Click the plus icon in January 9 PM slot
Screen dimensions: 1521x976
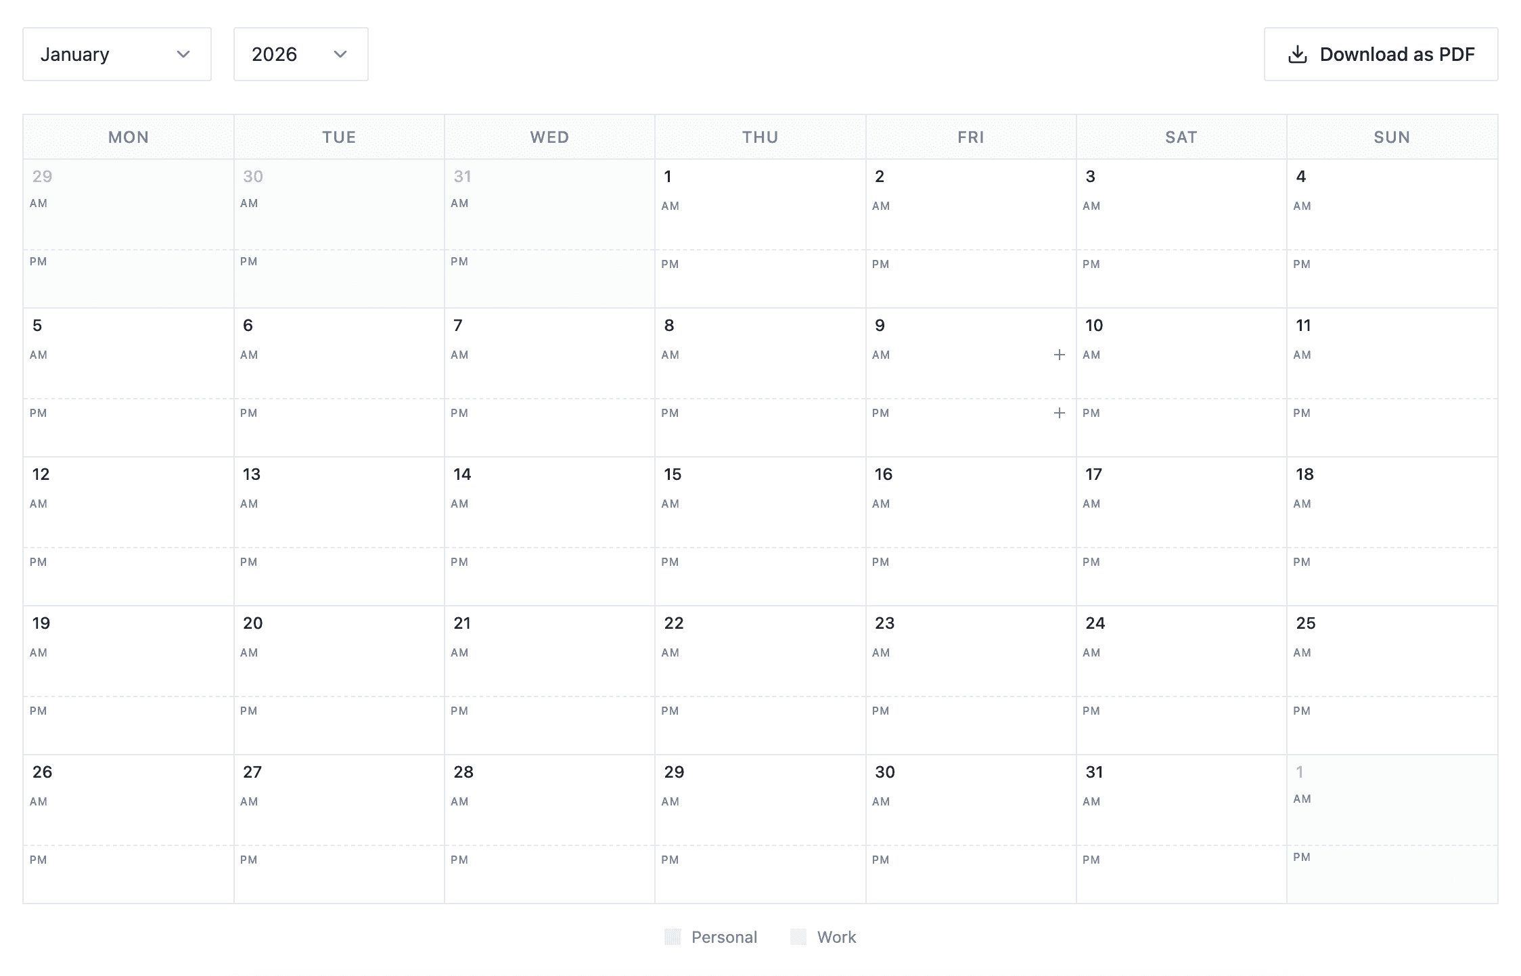click(1059, 413)
